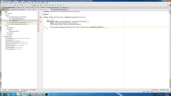Open the TODO tool window button
Screen dimensions: 171x96
[5, 90]
